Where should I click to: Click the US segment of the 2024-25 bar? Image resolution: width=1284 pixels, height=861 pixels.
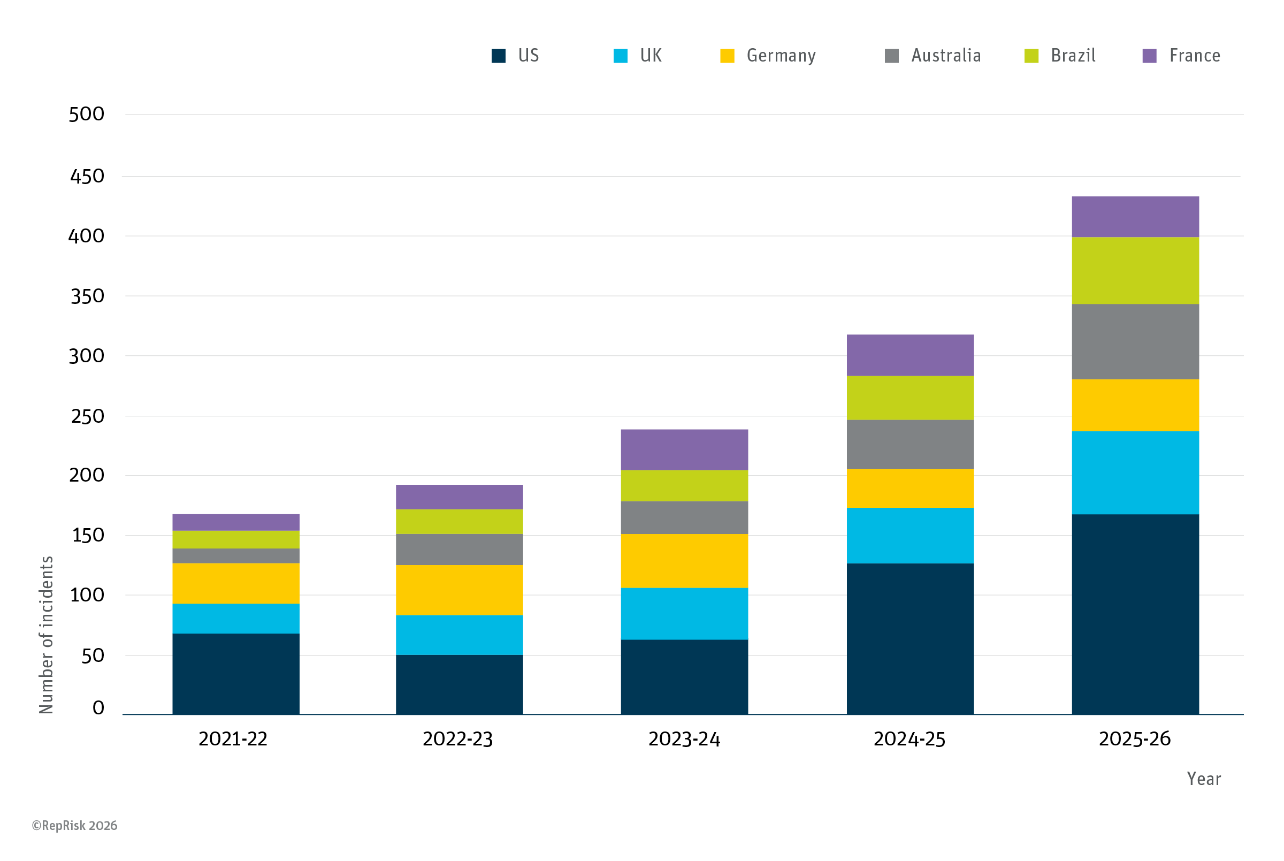911,639
